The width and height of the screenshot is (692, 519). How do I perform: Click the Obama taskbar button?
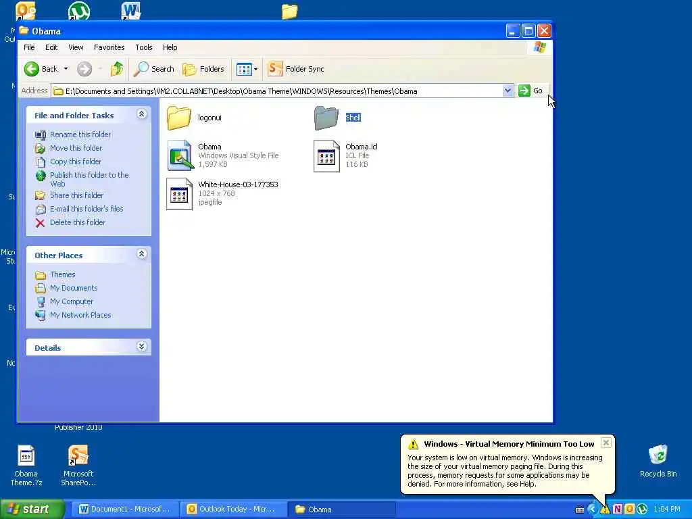tap(341, 510)
